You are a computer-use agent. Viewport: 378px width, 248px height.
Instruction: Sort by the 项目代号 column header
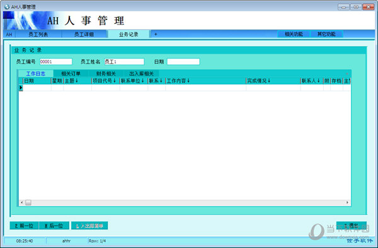point(106,81)
